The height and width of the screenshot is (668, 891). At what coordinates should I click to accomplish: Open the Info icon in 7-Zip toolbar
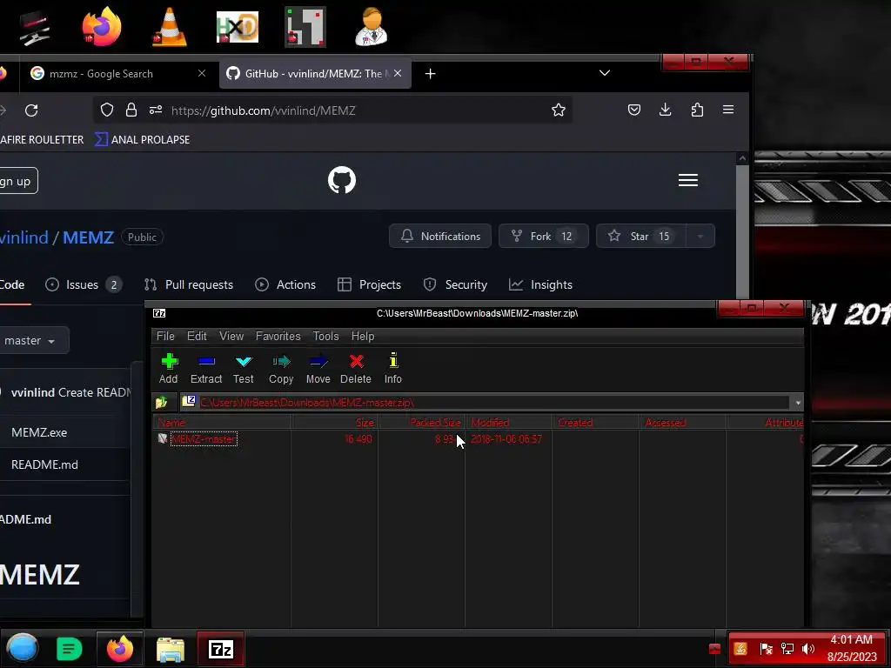392,369
